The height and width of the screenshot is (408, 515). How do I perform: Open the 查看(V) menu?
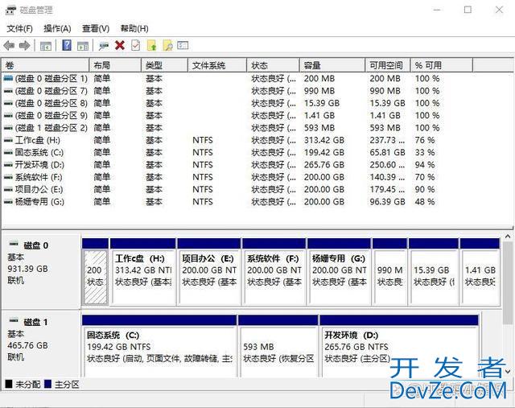point(96,29)
